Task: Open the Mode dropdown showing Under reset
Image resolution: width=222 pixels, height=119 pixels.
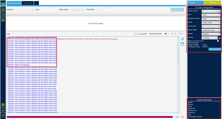Action: (211, 23)
